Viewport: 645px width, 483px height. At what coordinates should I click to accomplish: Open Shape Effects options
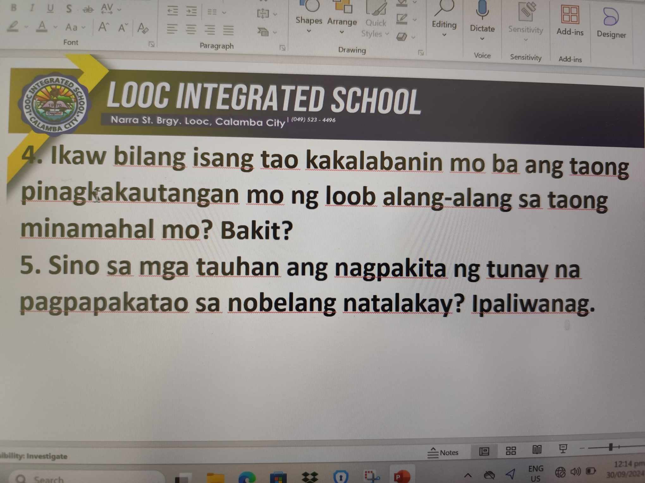(406, 37)
